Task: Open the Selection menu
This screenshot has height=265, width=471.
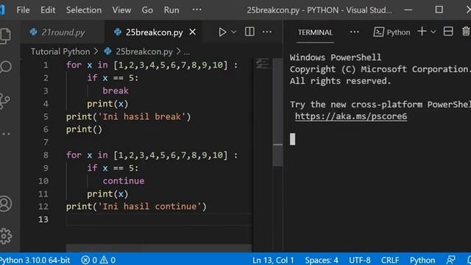Action: pos(84,10)
